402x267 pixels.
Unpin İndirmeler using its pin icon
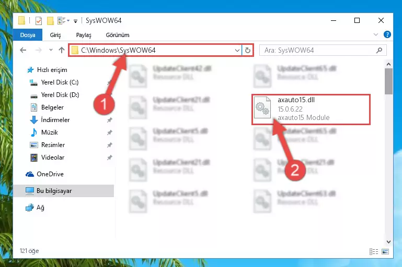click(x=109, y=120)
